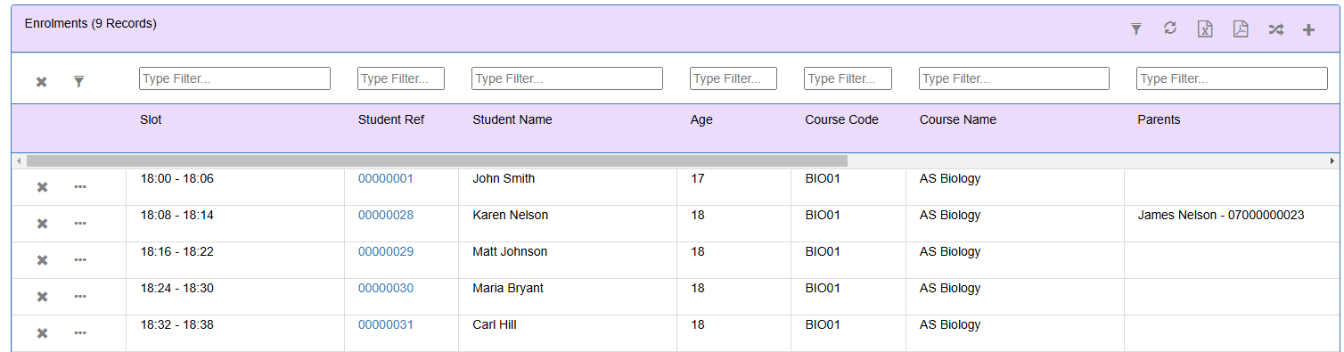Sort by the Student Name column header
1344x352 pixels.
point(512,119)
